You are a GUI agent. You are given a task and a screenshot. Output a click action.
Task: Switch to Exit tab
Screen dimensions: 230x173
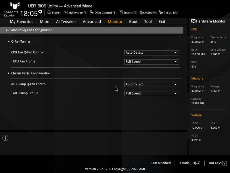coord(162,22)
